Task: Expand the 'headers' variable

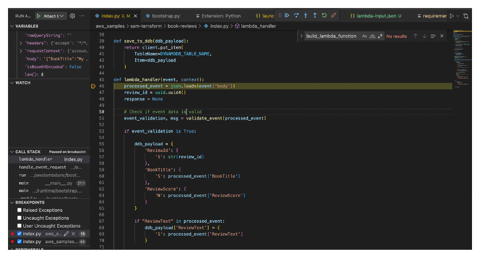Action: [x=21, y=43]
